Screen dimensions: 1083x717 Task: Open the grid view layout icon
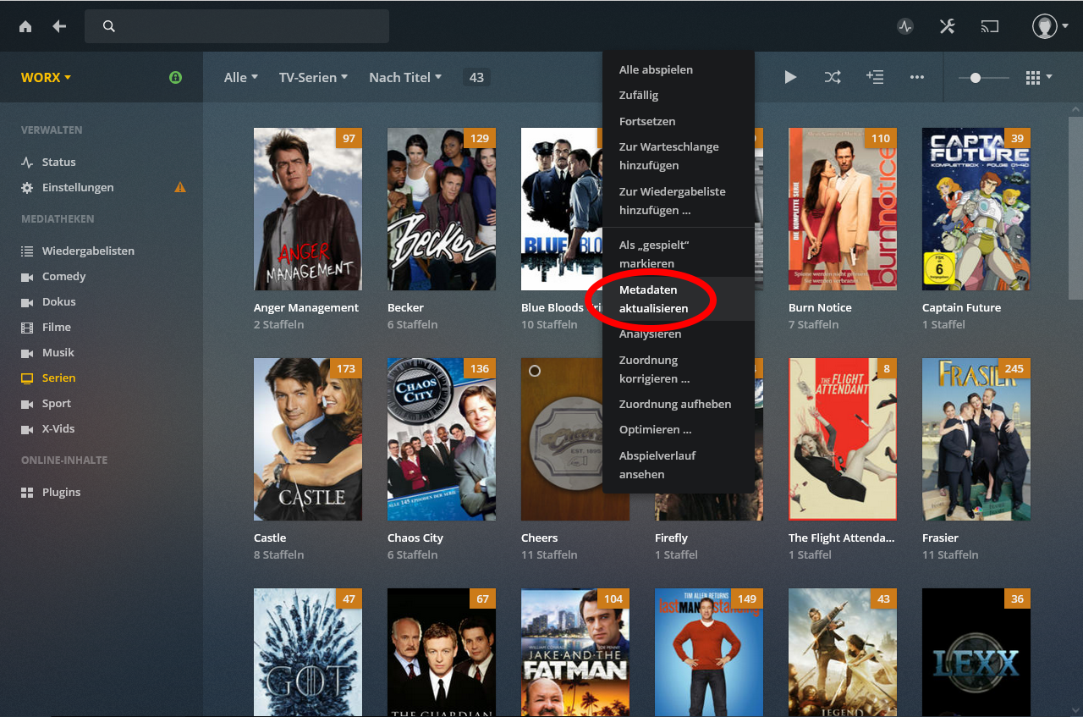(x=1034, y=77)
